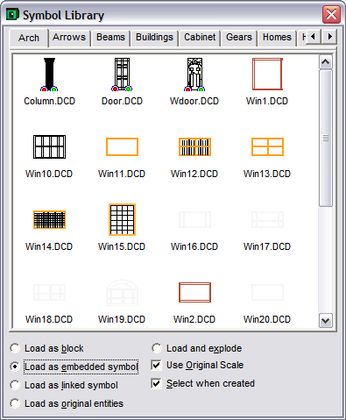
Task: Click the scrollbar down arrow
Action: [x=326, y=320]
